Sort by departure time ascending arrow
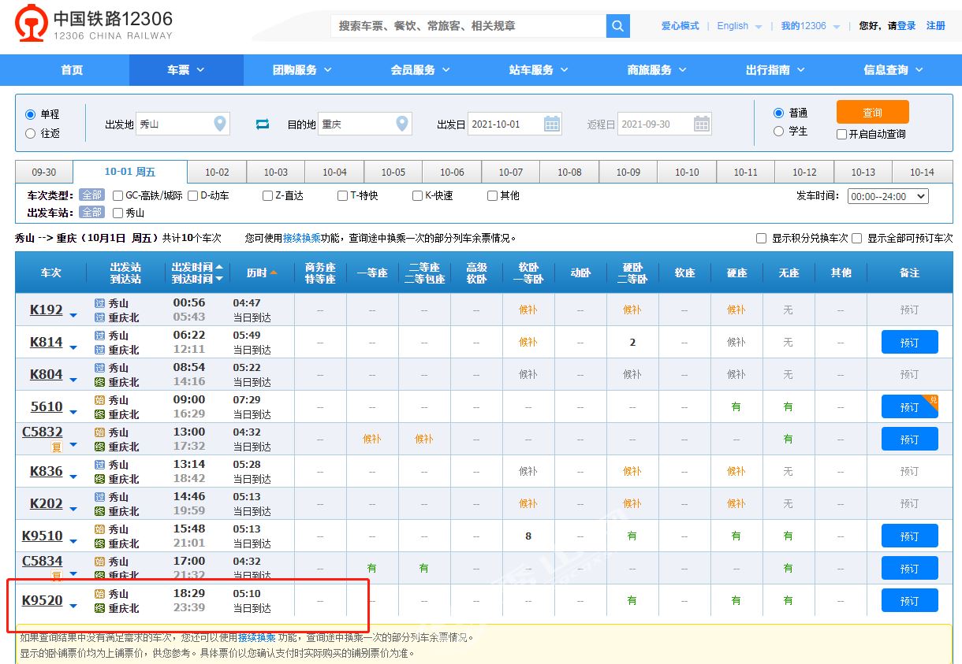Screen dimensions: 962x664 click(219, 266)
